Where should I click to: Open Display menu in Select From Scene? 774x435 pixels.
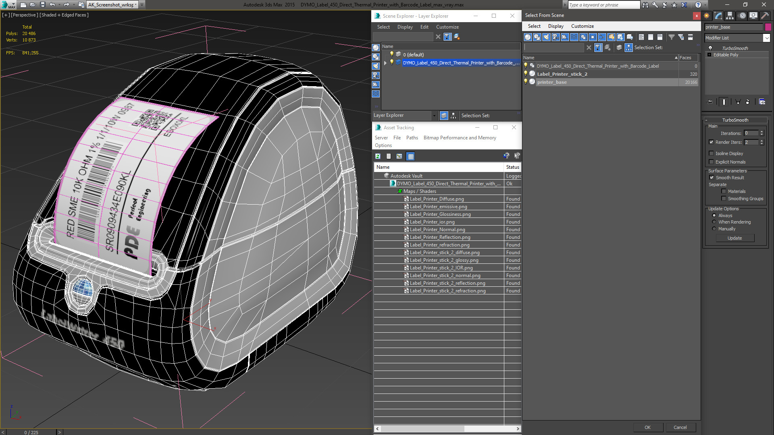click(x=556, y=26)
